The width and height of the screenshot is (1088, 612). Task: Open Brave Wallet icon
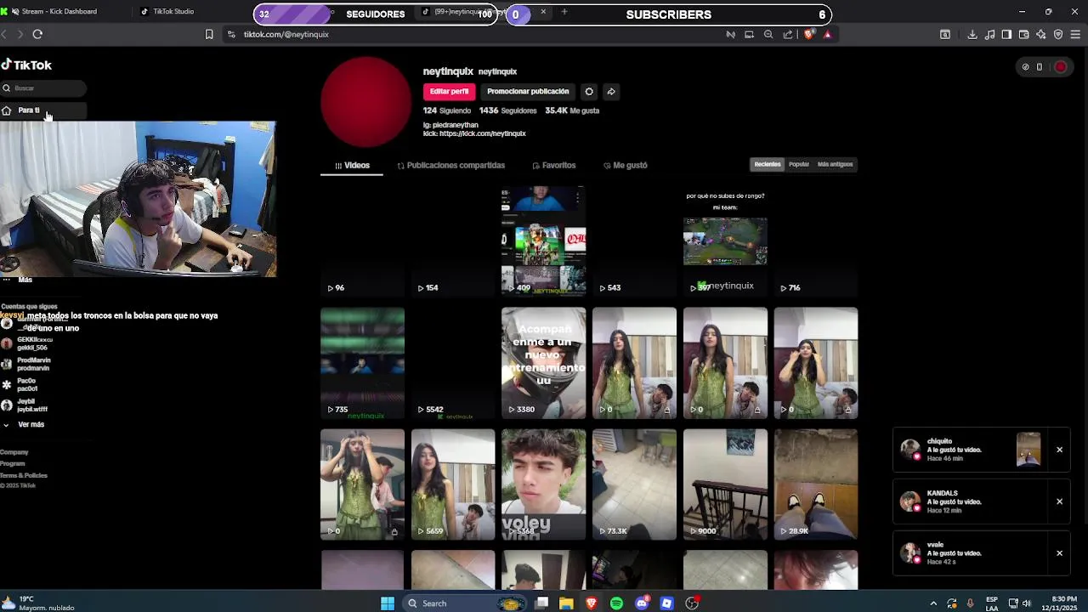[x=1023, y=34]
